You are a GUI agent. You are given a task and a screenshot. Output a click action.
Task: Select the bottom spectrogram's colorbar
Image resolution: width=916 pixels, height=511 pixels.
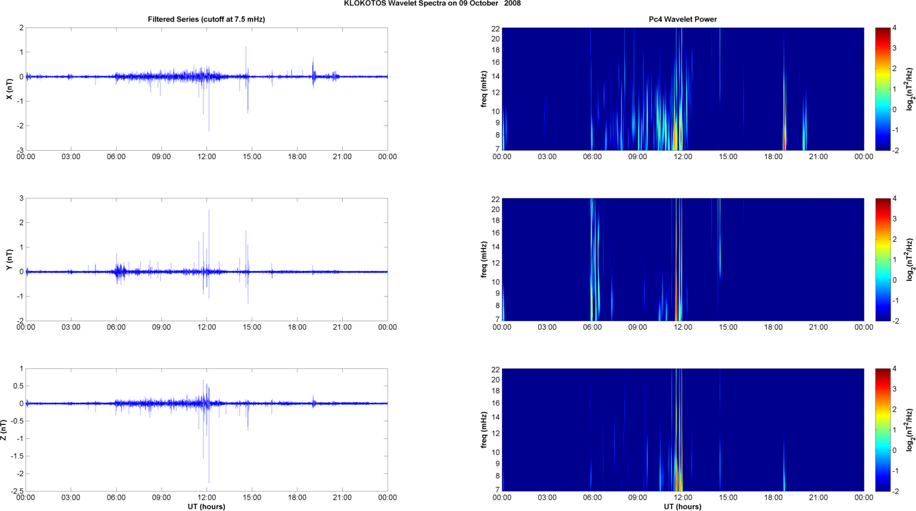tap(882, 430)
